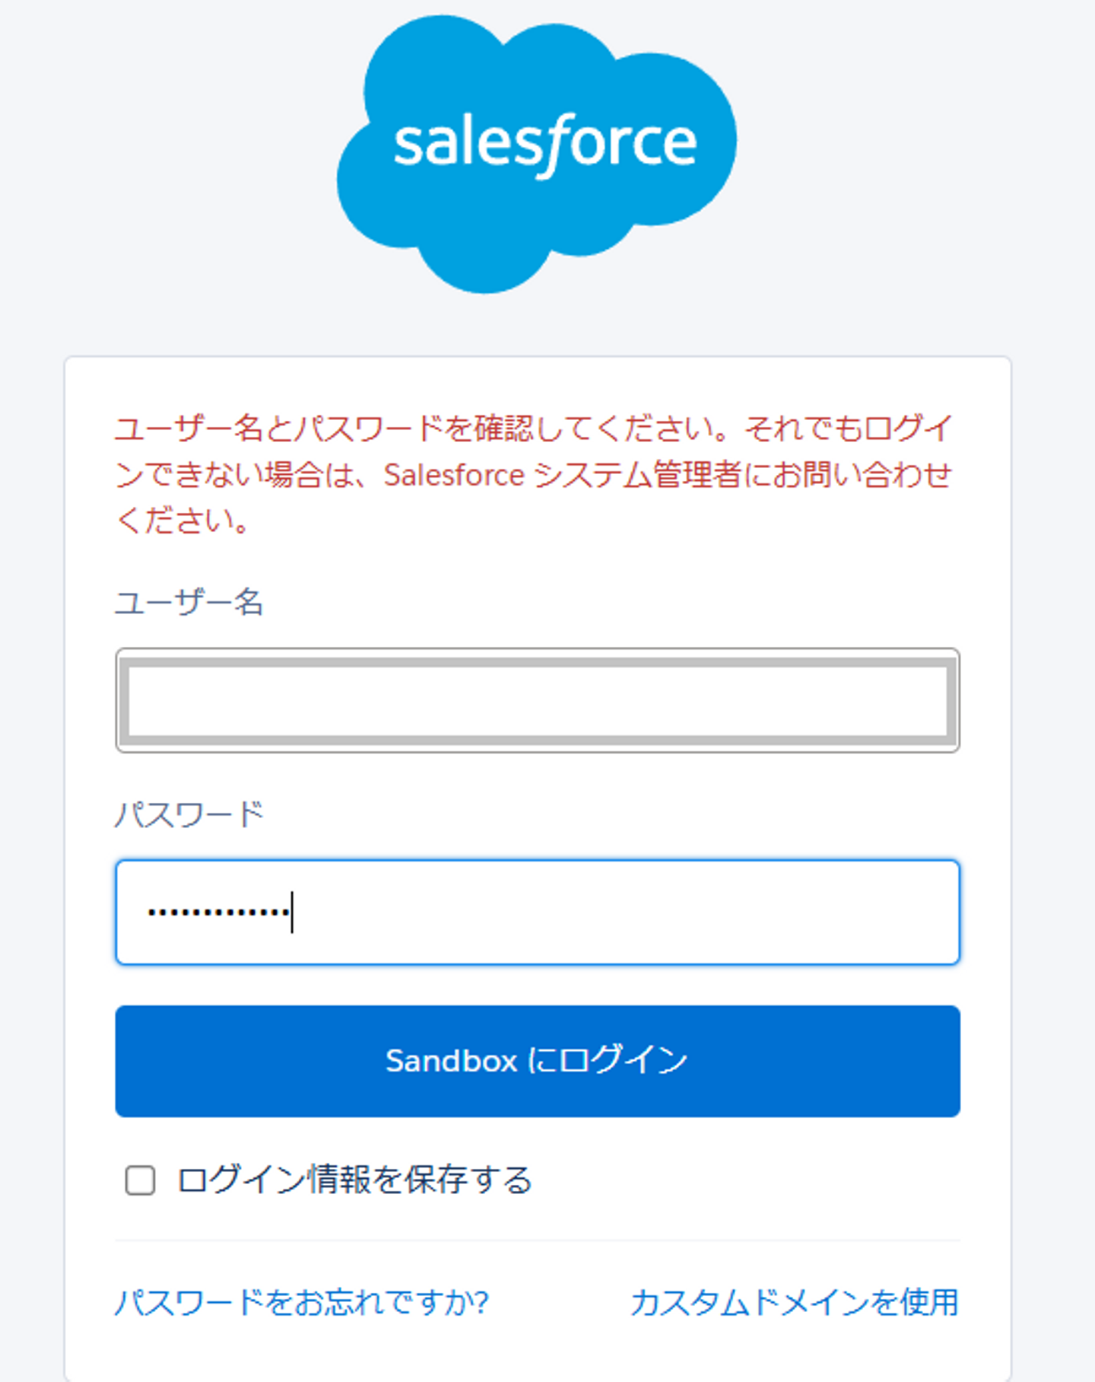Focus the ユーザー名 input field

[x=537, y=700]
